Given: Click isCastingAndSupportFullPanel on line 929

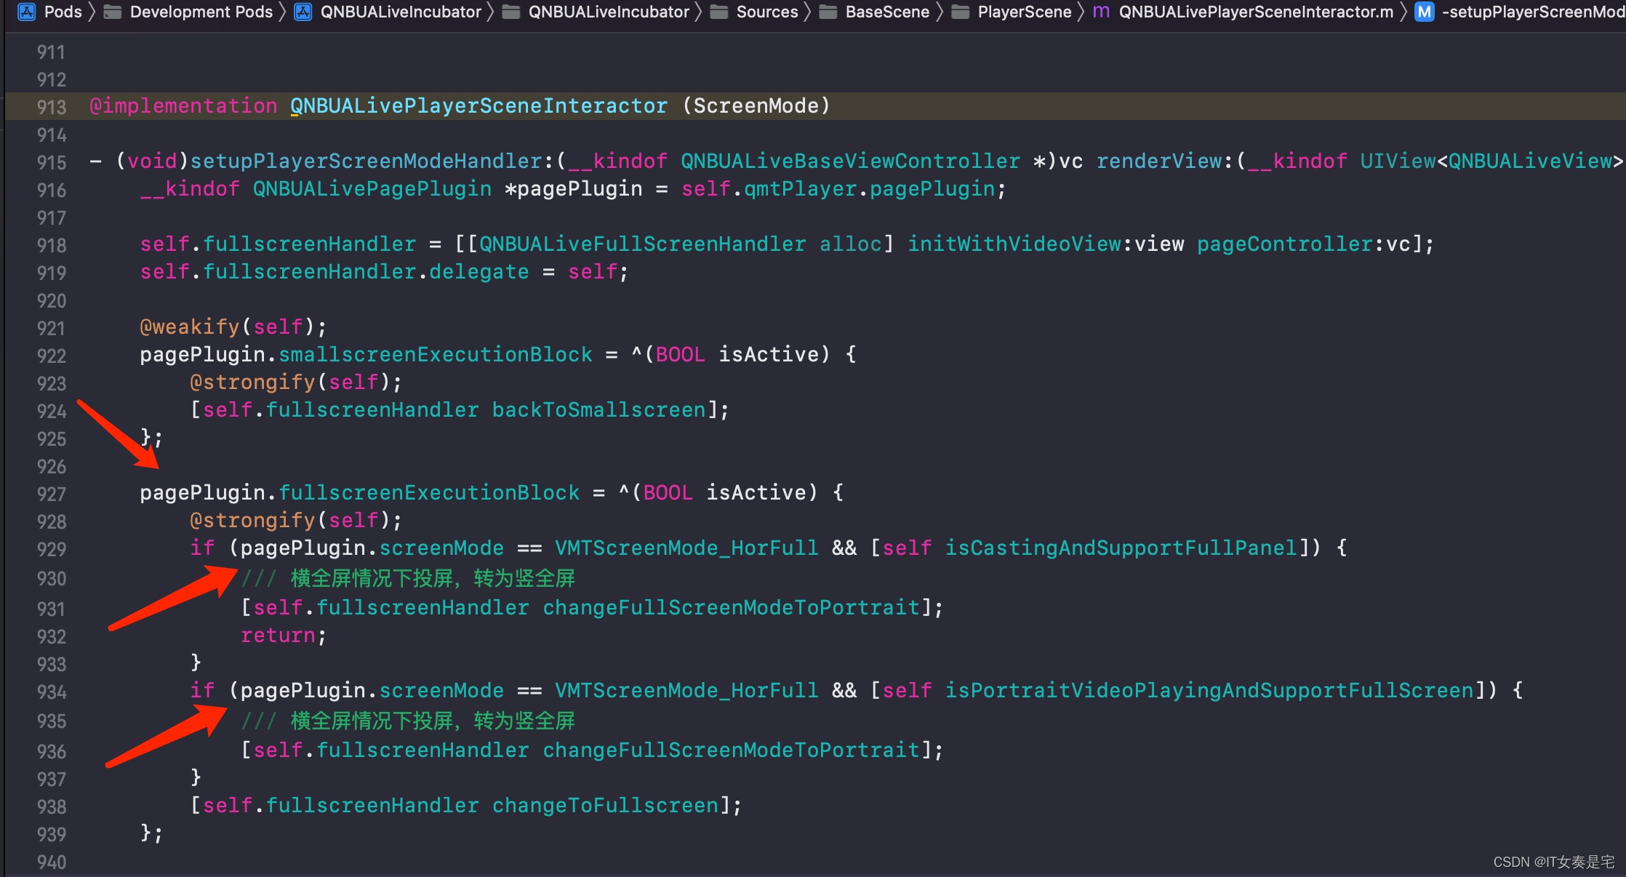Looking at the screenshot, I should pos(1121,548).
